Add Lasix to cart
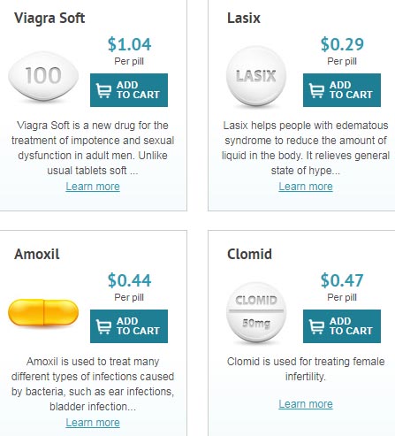The width and height of the screenshot is (395, 436). [x=342, y=90]
